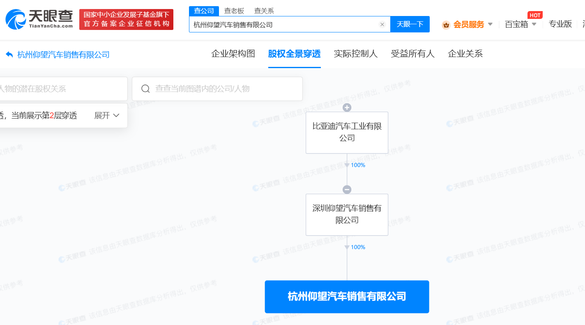This screenshot has height=325, width=585.
Task: Click the TianYanCha logo
Action: point(39,19)
